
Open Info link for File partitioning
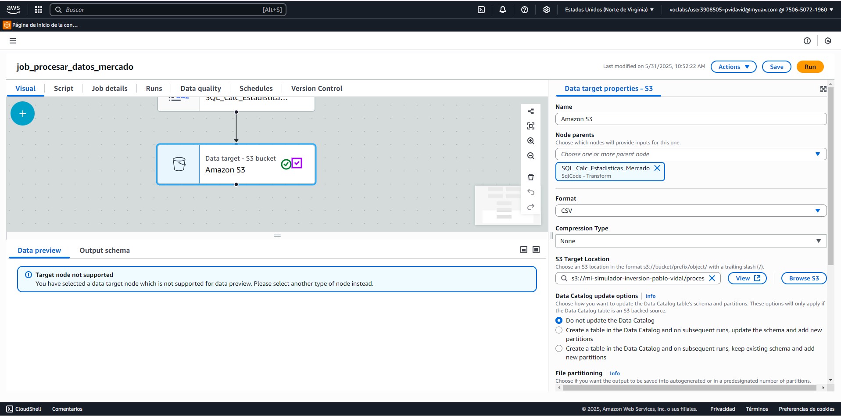[x=615, y=373]
